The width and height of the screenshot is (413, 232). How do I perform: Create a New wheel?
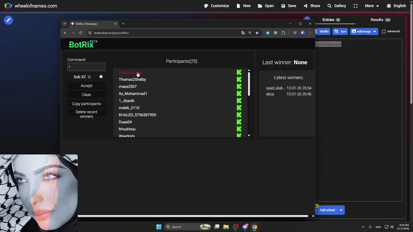pos(244,6)
